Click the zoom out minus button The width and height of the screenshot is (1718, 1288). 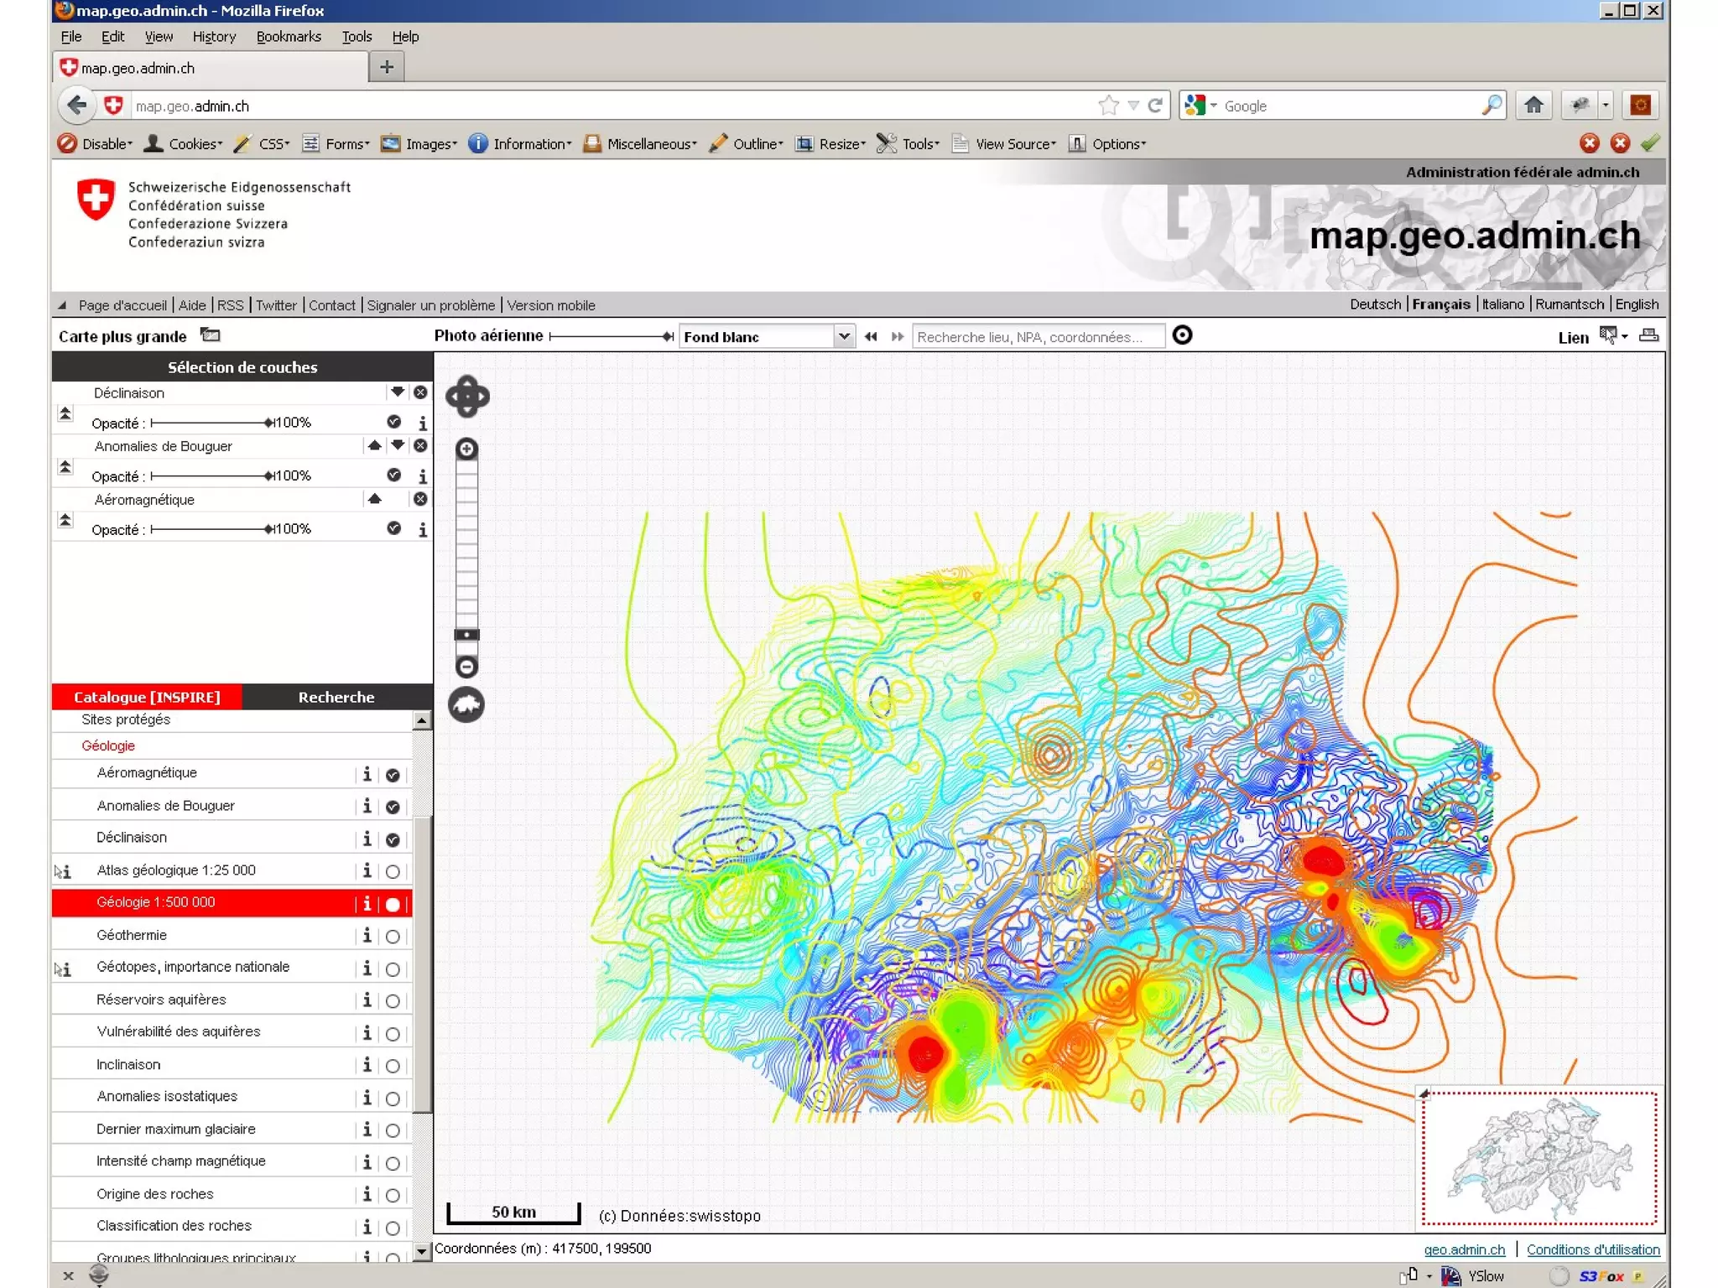pos(467,667)
